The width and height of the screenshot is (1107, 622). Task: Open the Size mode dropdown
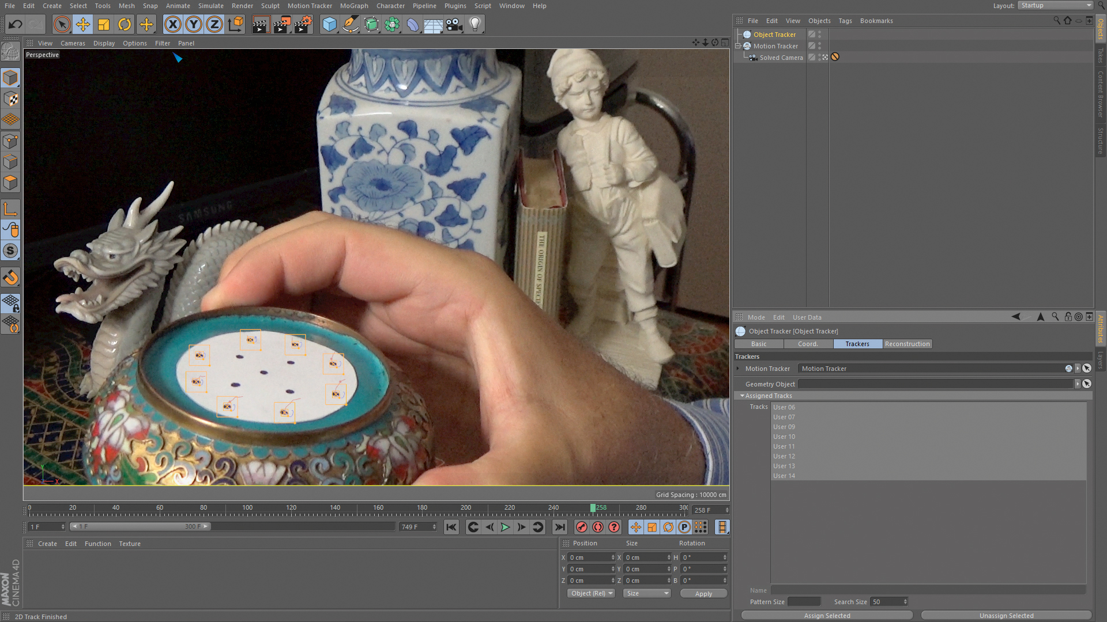click(647, 593)
